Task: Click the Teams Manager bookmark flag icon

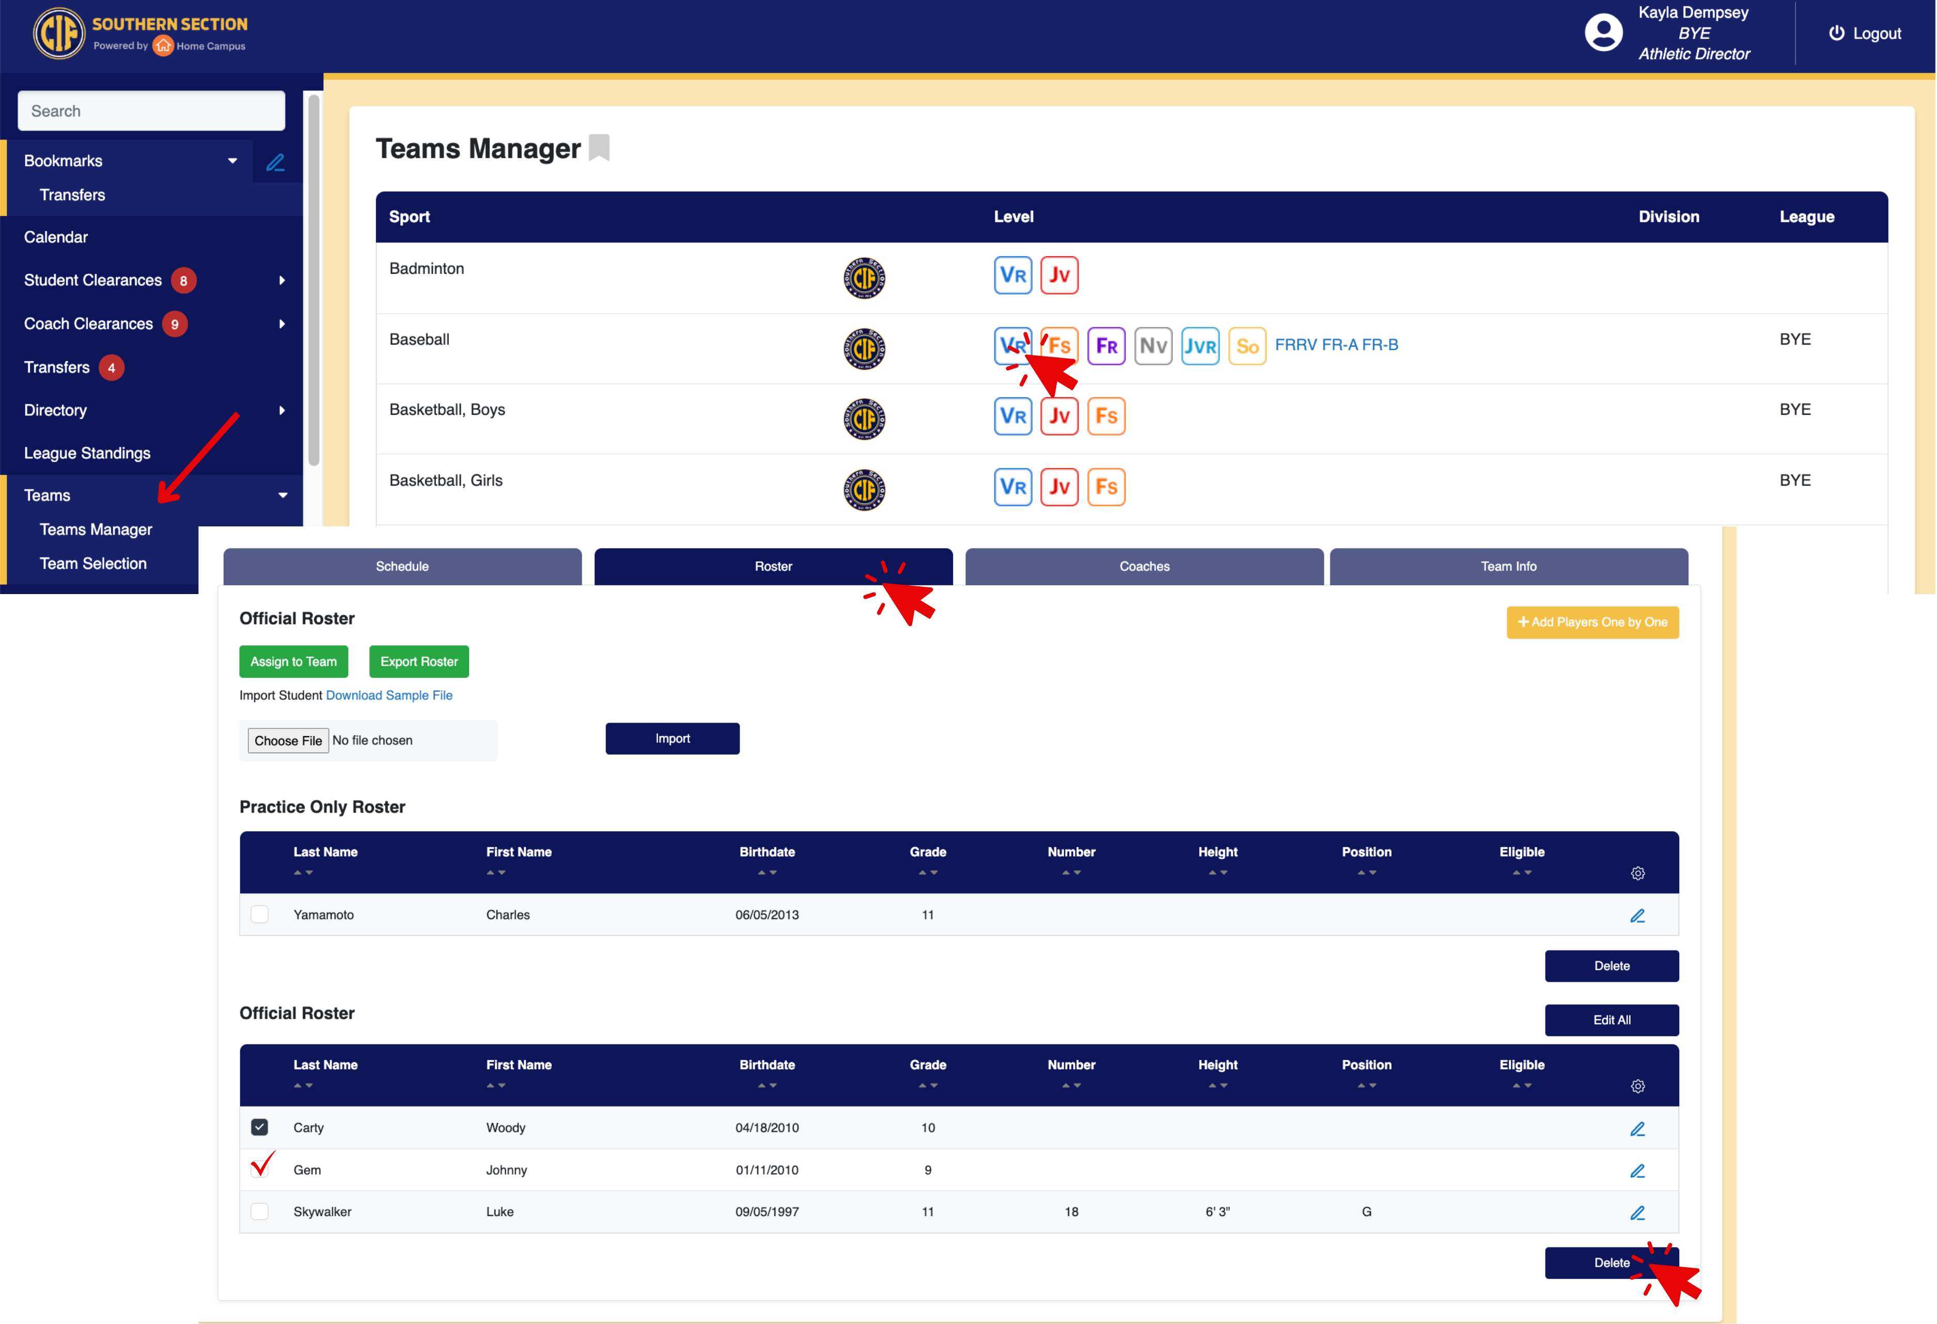Action: point(599,148)
